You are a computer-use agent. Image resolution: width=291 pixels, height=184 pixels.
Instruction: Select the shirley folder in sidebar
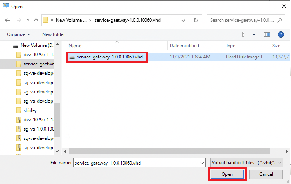point(30,110)
